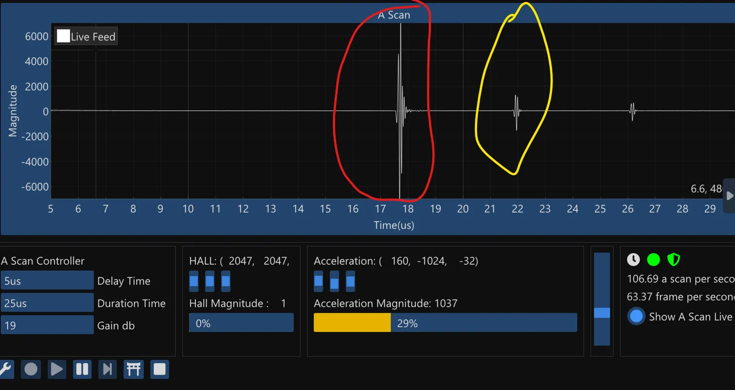This screenshot has height=390, width=735.
Task: Open settings with the wrench icon
Action: [x=6, y=369]
